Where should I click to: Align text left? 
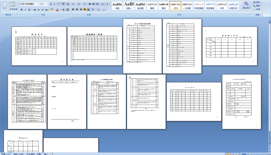pyautogui.click(x=73, y=9)
